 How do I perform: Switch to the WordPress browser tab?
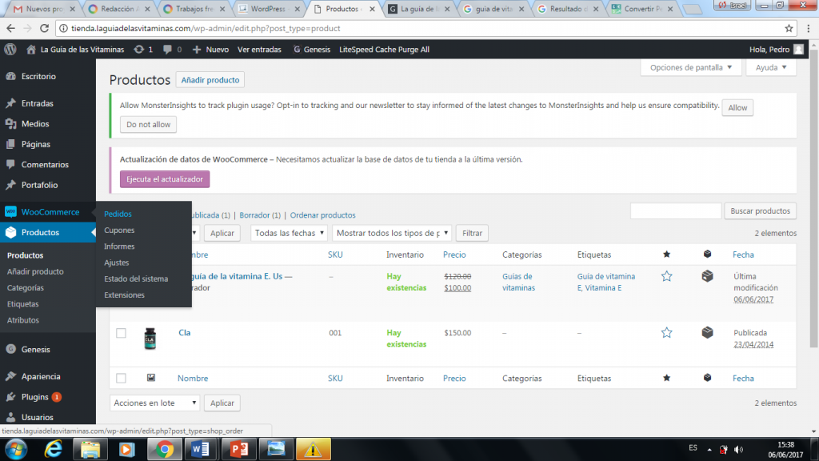click(270, 9)
